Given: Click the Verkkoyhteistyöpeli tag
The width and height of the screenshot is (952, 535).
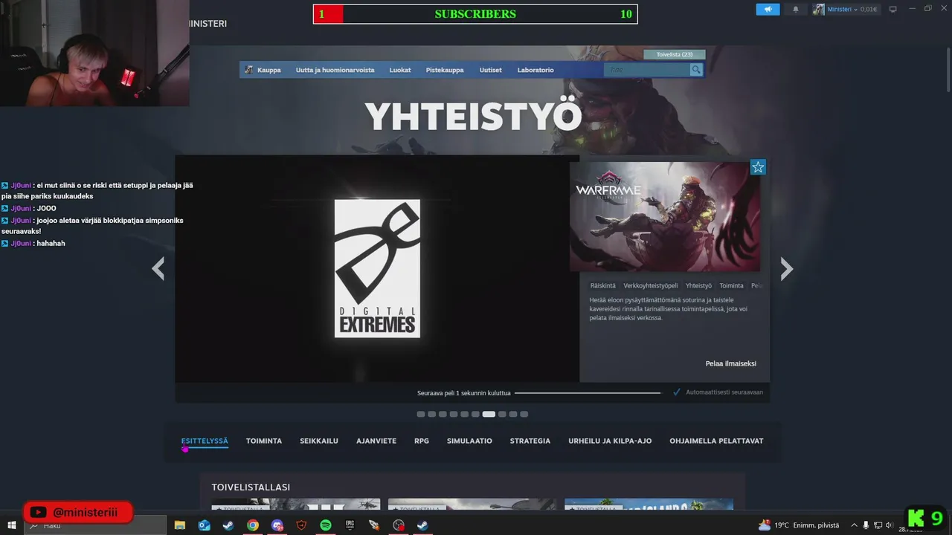Looking at the screenshot, I should [651, 286].
